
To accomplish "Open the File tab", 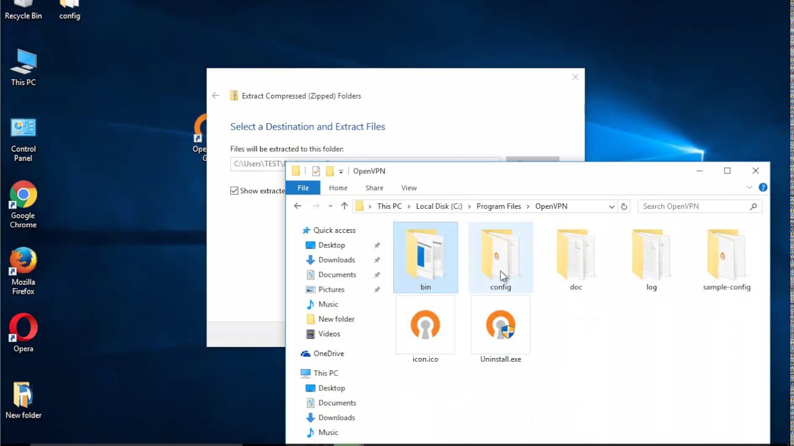I will click(303, 188).
